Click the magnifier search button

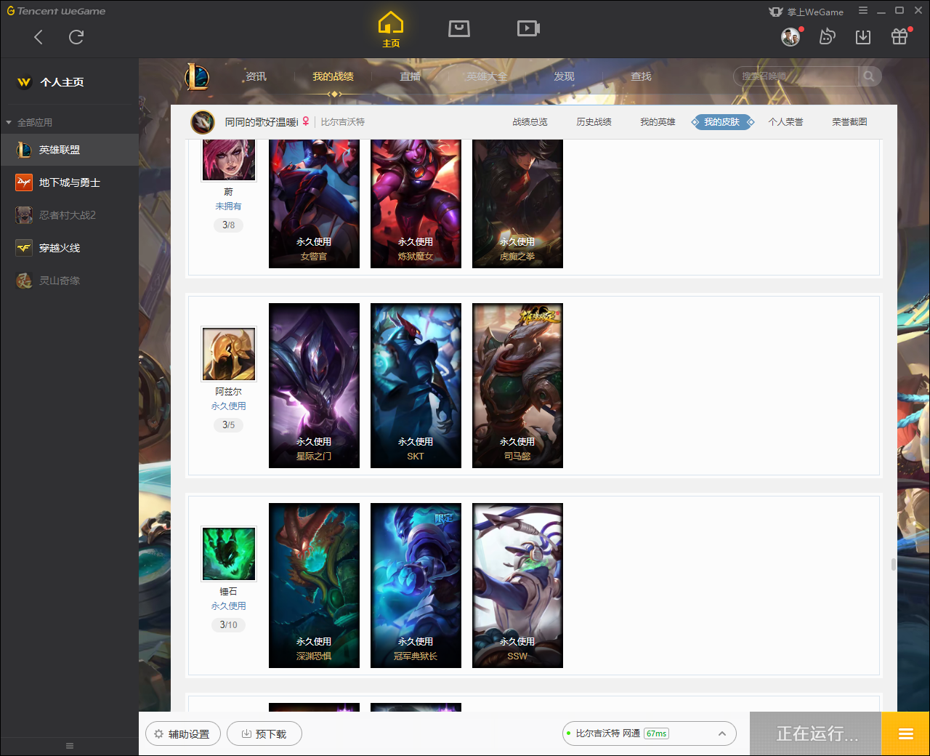click(869, 76)
